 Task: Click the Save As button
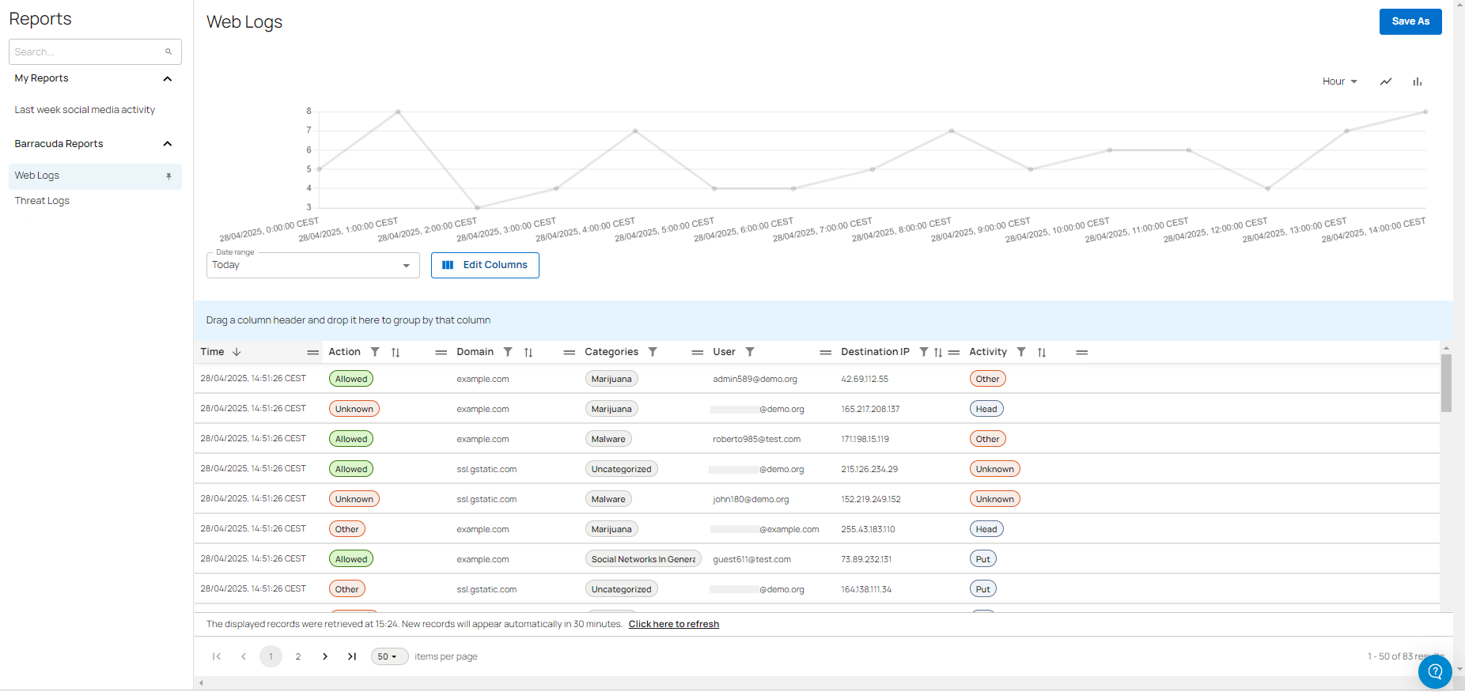1410,21
